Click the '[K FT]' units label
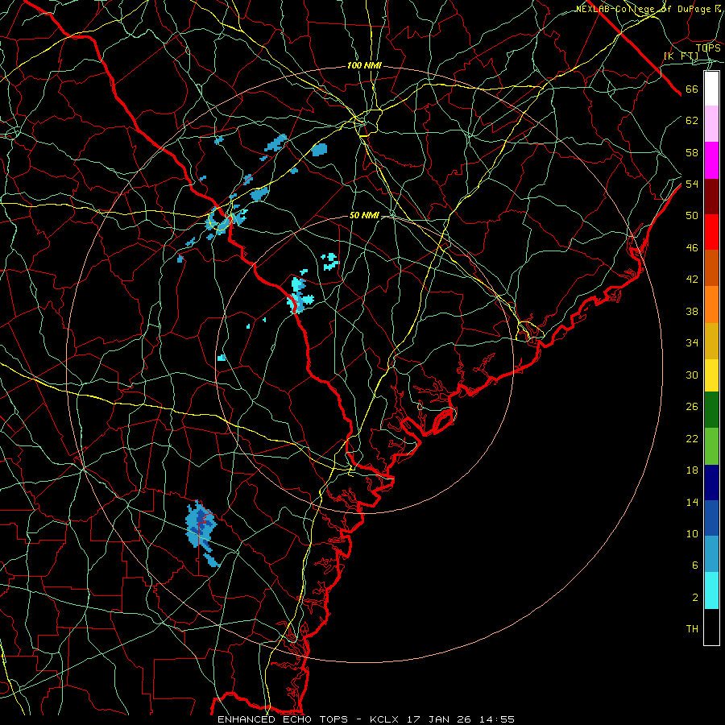The height and width of the screenshot is (725, 725). pyautogui.click(x=681, y=56)
